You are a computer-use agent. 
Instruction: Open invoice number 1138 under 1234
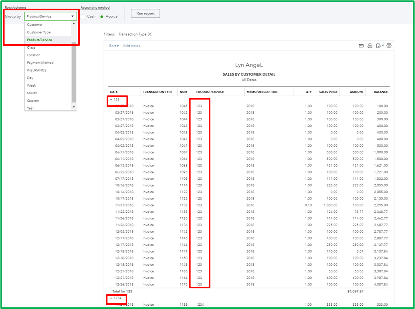click(x=184, y=304)
